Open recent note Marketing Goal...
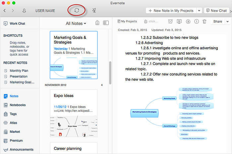Image resolution: width=232 pixels, height=154 pixels. 19,82
